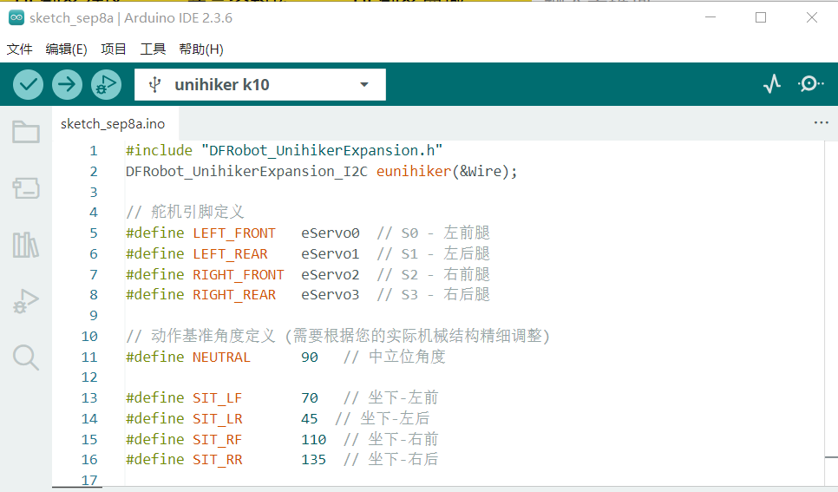838x492 pixels.
Task: Click the SIT_RF define name
Action: click(x=218, y=440)
